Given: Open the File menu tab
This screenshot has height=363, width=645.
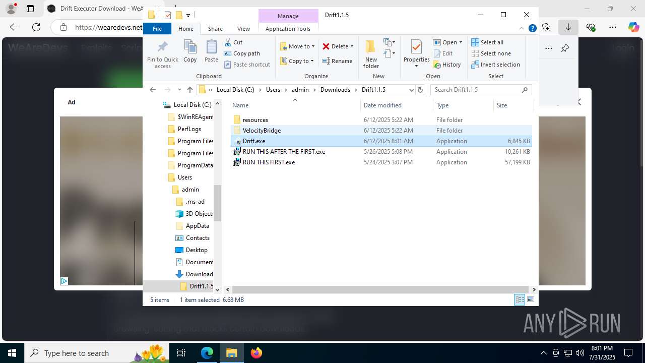Looking at the screenshot, I should 157,29.
